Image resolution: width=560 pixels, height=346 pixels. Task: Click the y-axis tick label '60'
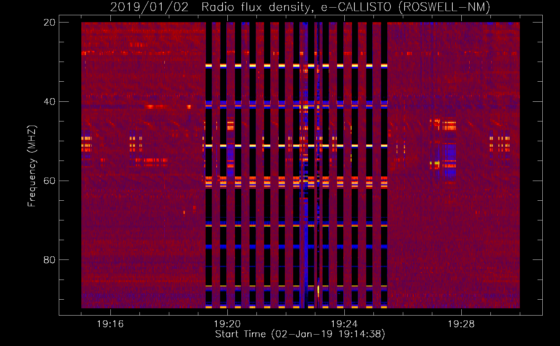click(49, 181)
